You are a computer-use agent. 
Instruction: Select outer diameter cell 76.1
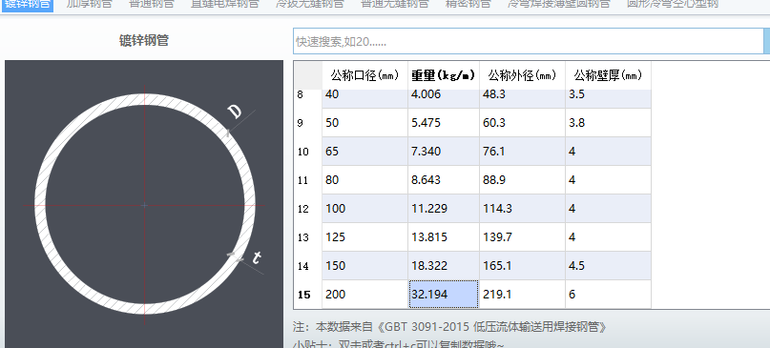(523, 152)
